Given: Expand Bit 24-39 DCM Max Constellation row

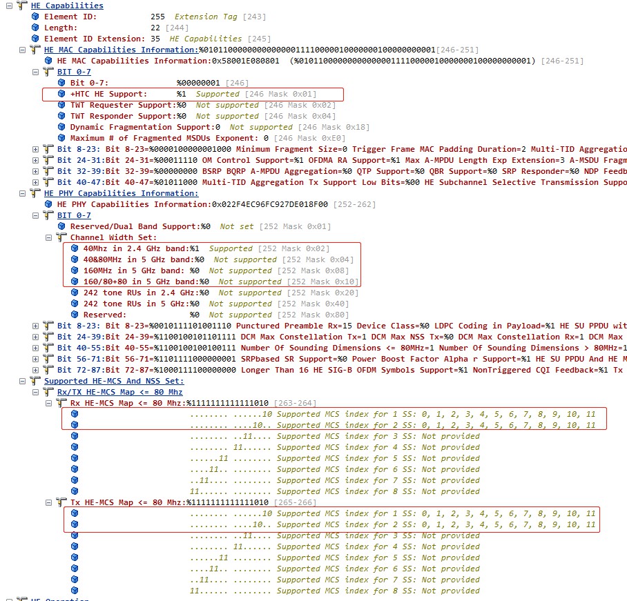Looking at the screenshot, I should coord(36,337).
